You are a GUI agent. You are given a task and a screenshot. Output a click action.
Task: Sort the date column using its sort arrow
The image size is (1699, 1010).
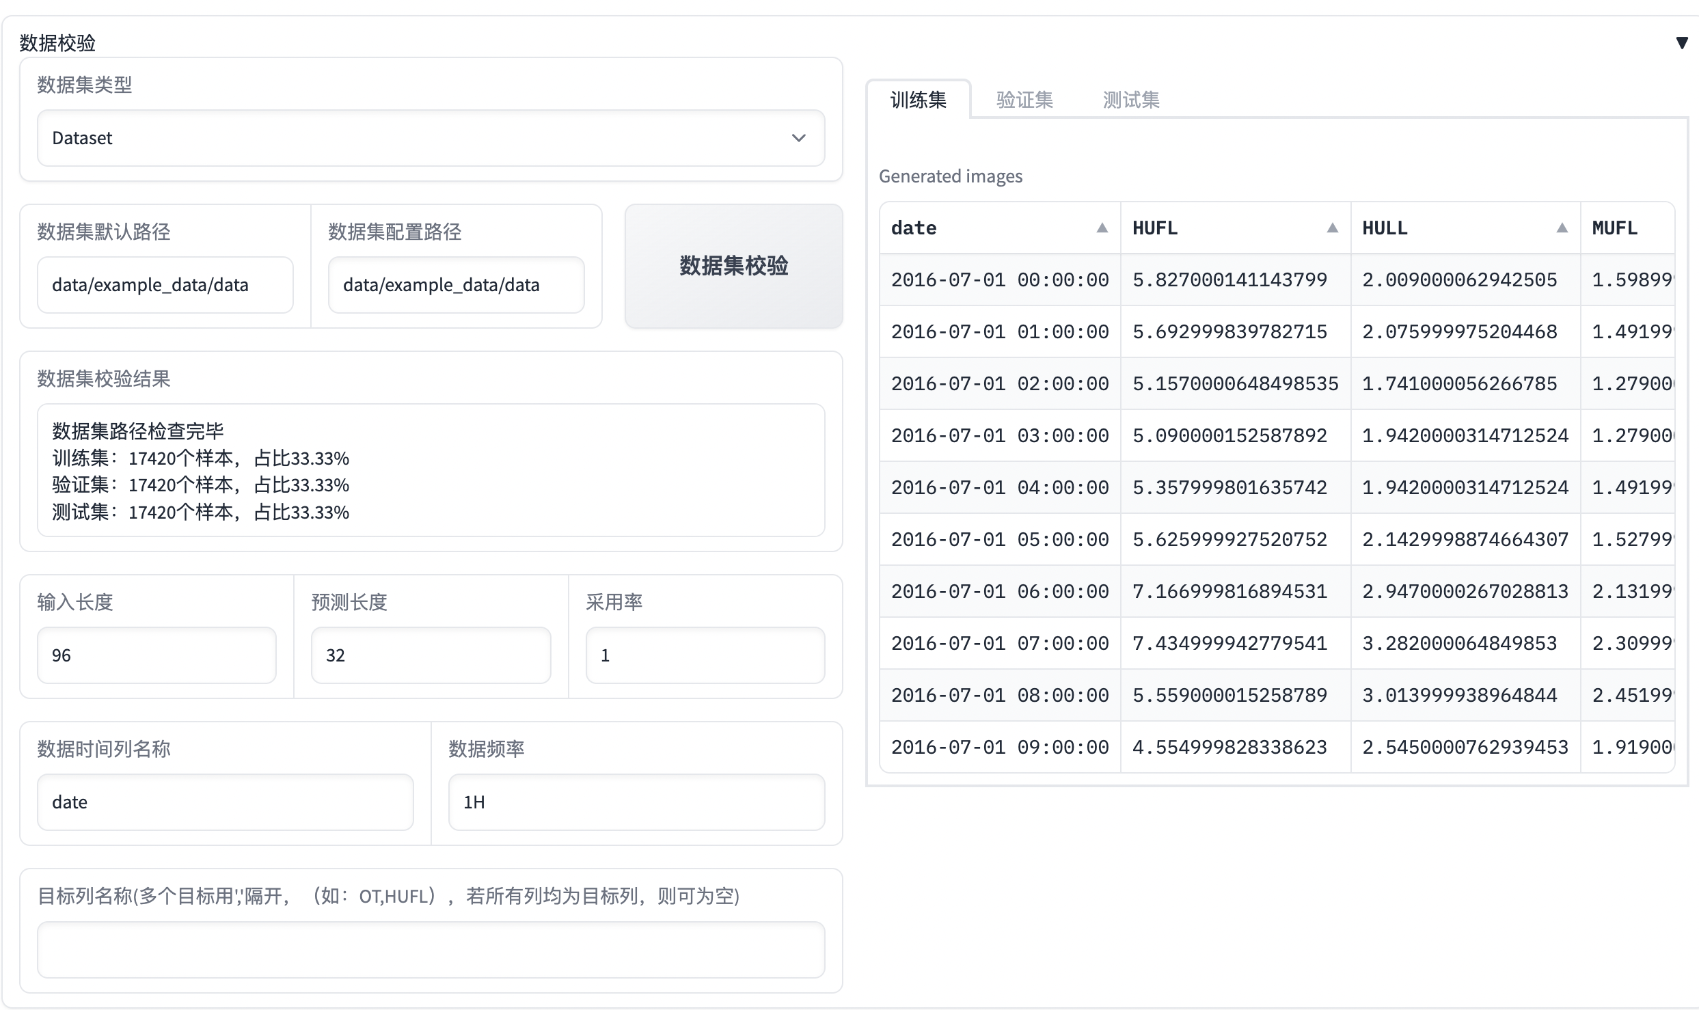click(x=1101, y=228)
